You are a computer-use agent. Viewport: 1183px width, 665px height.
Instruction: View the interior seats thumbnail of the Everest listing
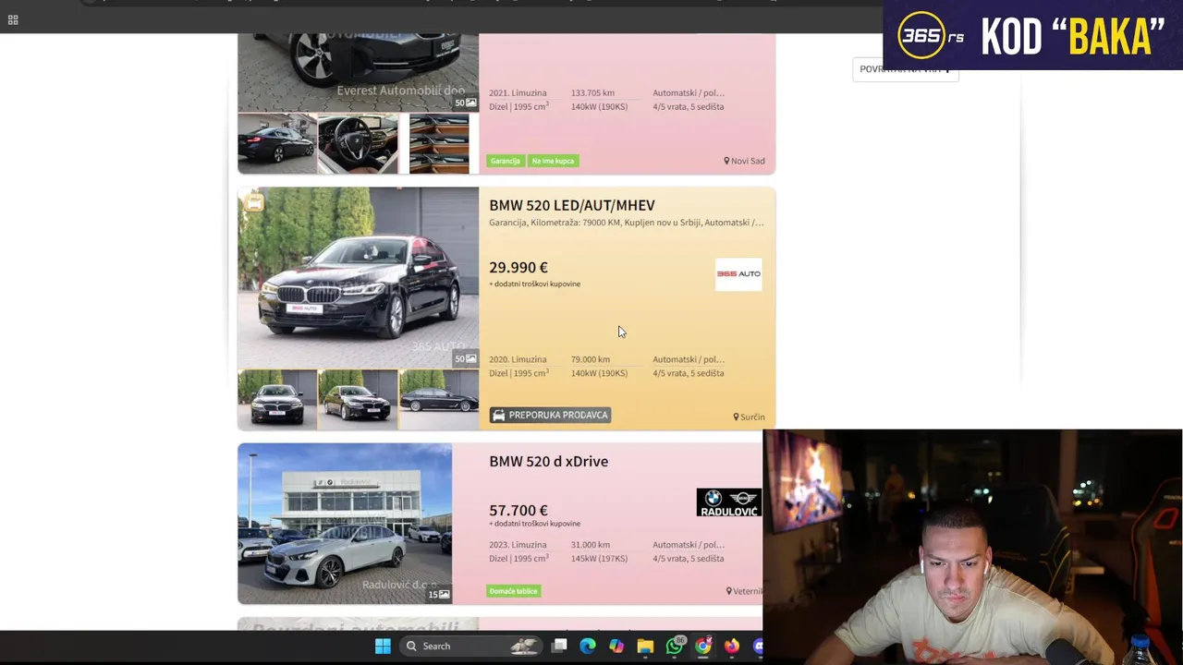(439, 143)
